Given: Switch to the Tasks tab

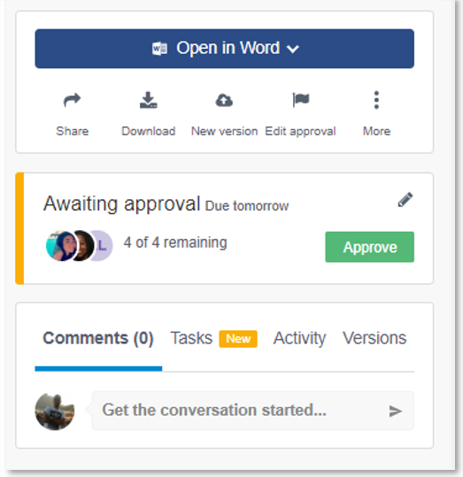Looking at the screenshot, I should (x=191, y=338).
